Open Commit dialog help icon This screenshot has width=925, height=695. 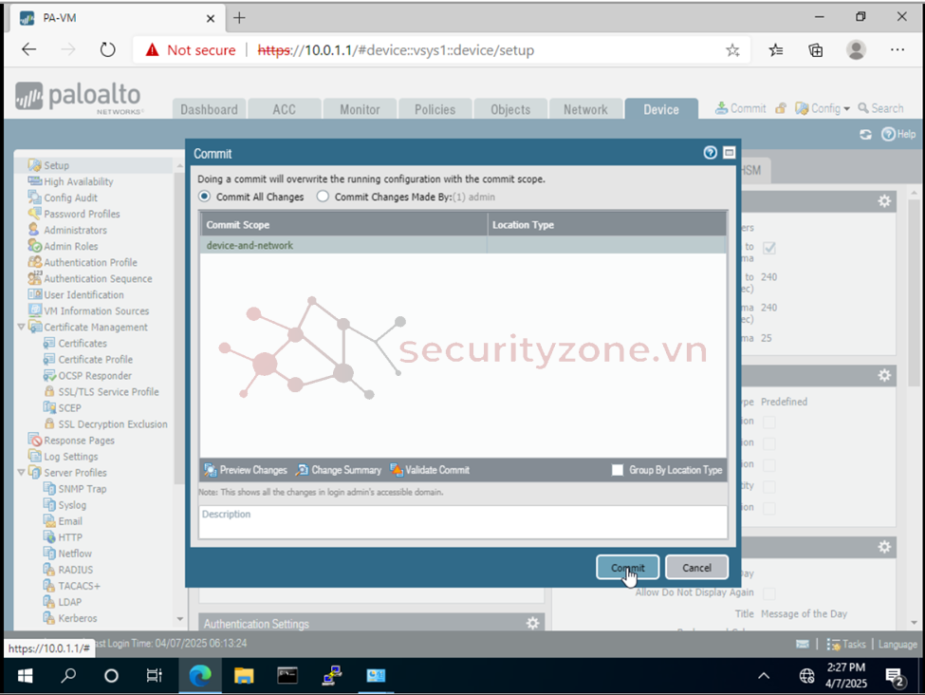710,153
